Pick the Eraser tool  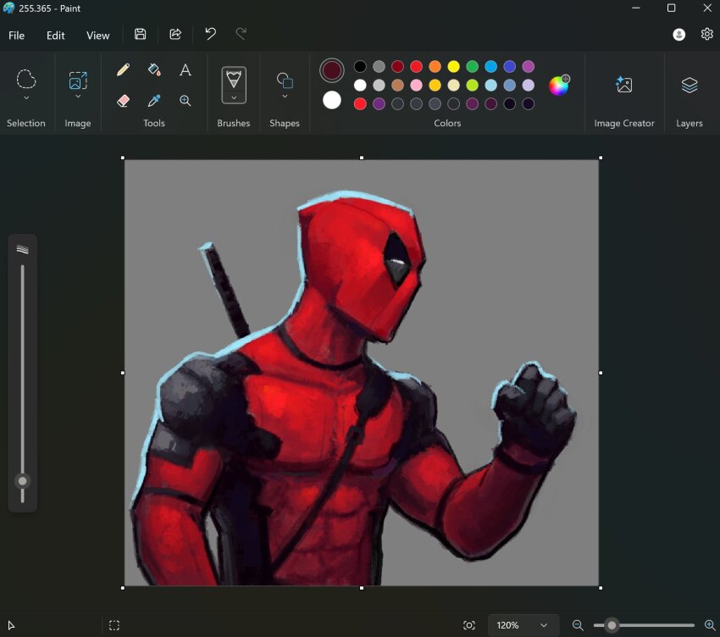123,101
